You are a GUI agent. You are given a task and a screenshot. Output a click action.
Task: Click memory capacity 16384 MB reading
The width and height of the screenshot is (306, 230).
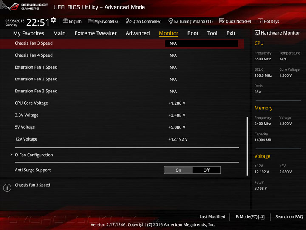click(x=263, y=140)
